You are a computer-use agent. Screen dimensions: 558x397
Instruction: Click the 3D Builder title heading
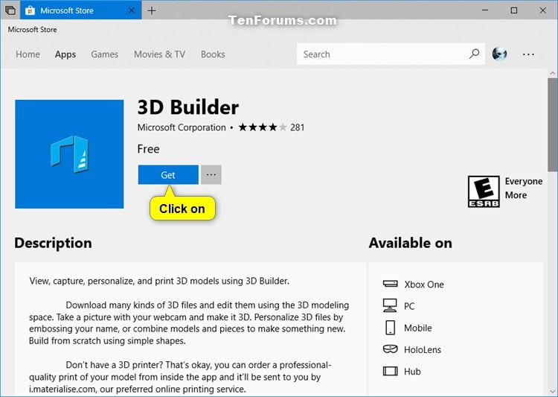(188, 107)
